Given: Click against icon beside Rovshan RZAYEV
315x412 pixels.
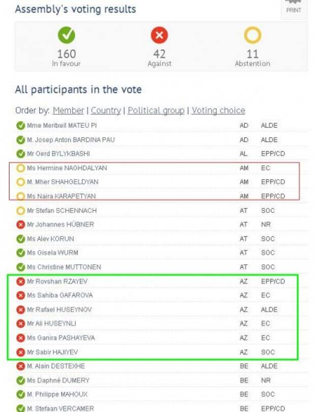Looking at the screenshot, I should coord(20,282).
